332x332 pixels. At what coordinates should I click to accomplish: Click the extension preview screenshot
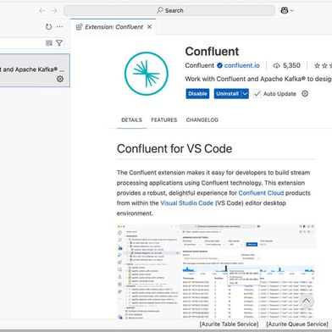[216, 272]
